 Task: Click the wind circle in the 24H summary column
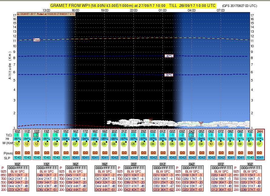(x=260, y=144)
